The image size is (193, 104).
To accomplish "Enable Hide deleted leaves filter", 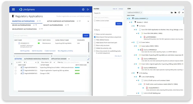I will tap(95, 40).
